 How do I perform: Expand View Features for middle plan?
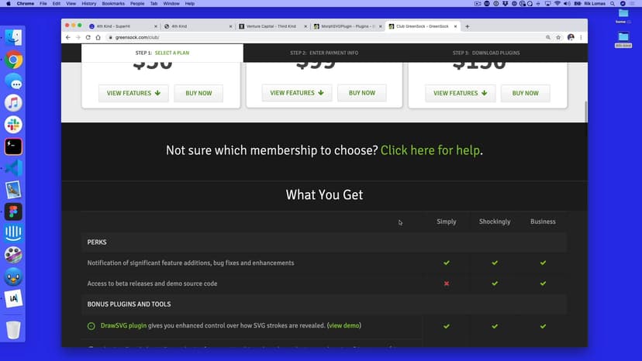tap(297, 93)
